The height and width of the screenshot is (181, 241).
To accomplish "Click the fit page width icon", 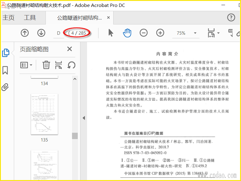I will (211, 33).
